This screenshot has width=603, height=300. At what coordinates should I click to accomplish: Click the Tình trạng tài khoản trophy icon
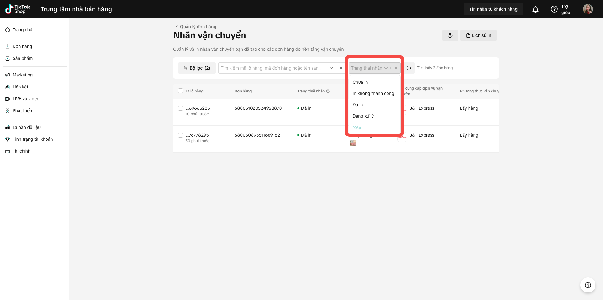click(8, 139)
